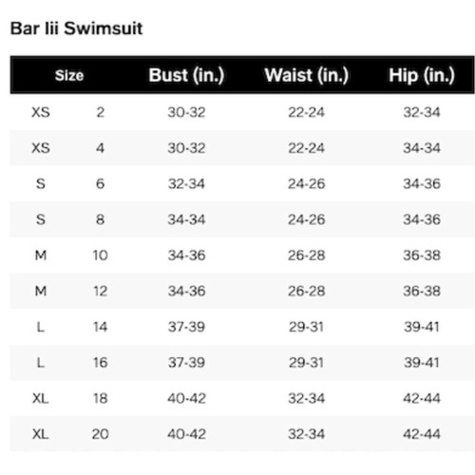Select the Waist (in.) column header

tap(307, 75)
